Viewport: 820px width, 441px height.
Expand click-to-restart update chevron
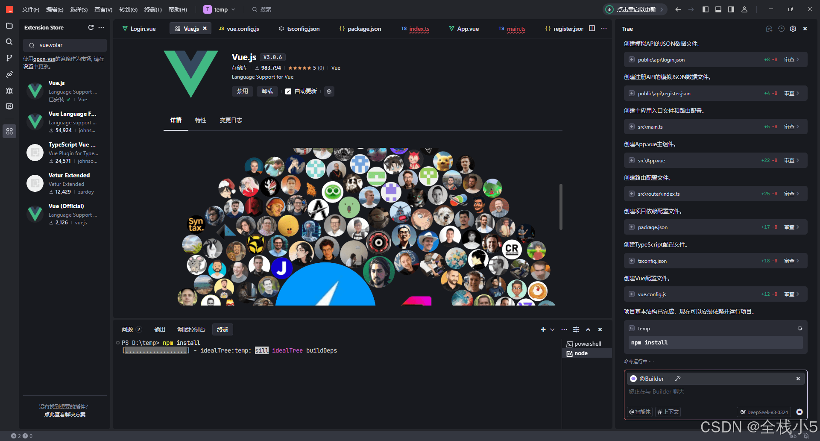[662, 9]
